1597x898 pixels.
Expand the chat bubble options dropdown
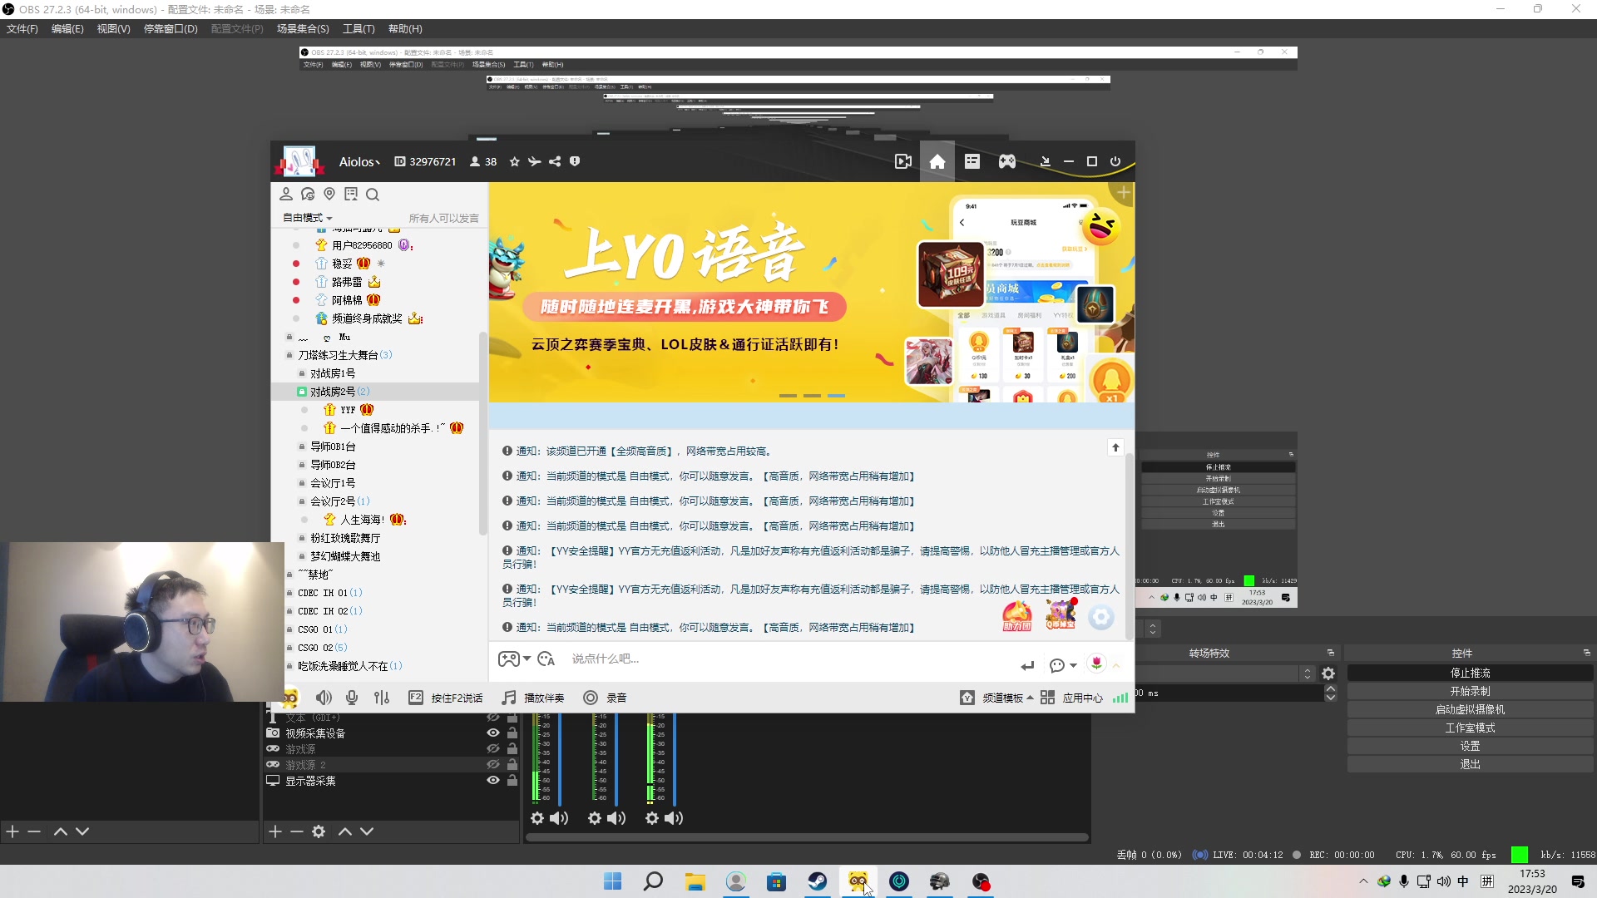(1074, 666)
